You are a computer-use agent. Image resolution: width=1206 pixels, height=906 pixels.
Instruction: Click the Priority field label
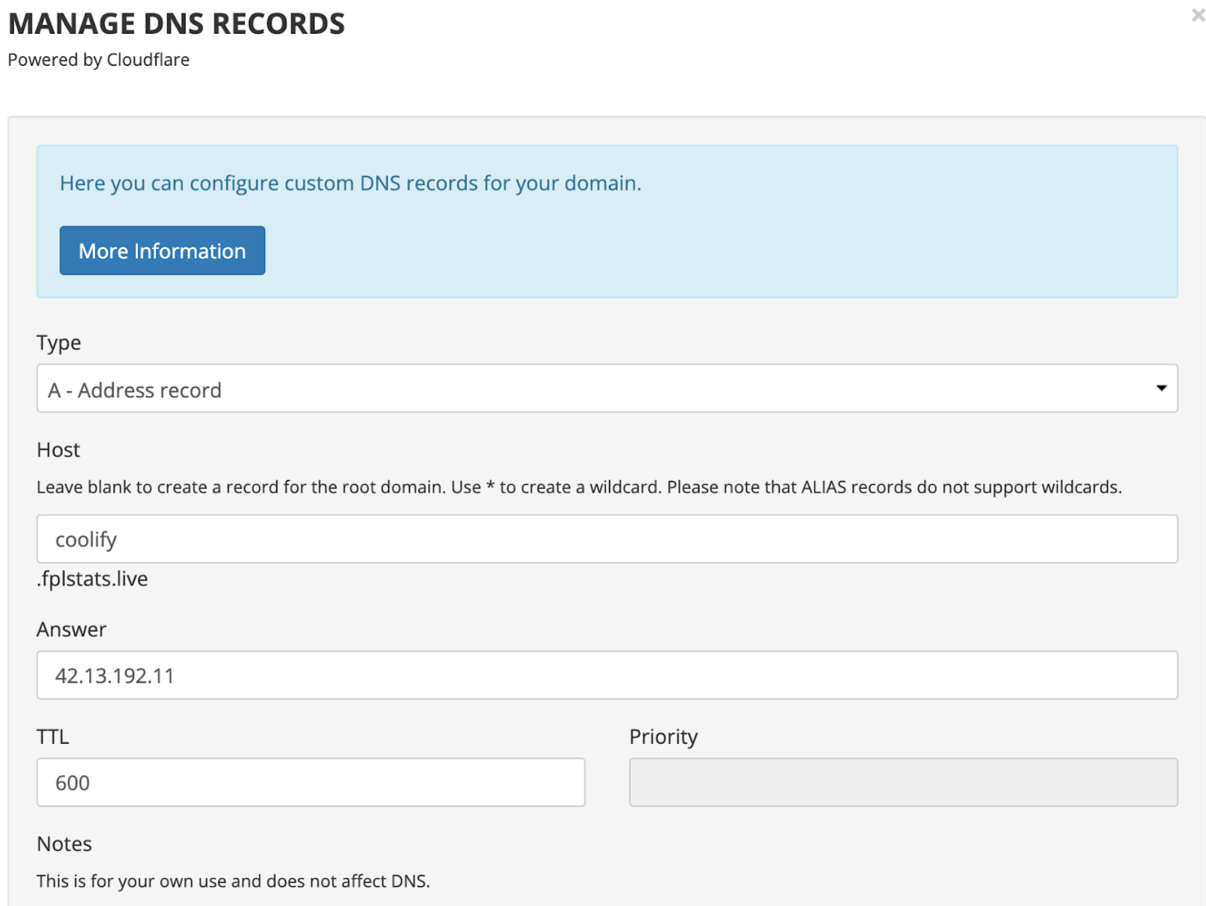663,737
